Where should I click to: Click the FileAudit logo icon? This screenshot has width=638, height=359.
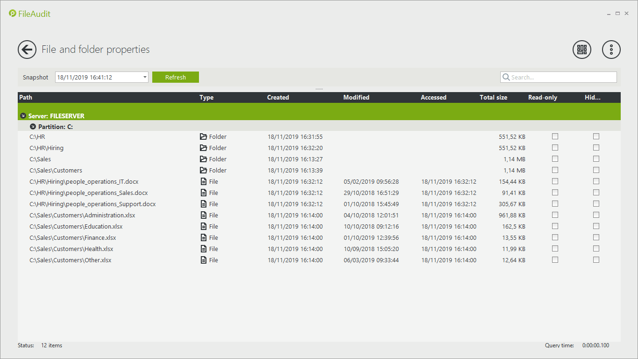[13, 14]
